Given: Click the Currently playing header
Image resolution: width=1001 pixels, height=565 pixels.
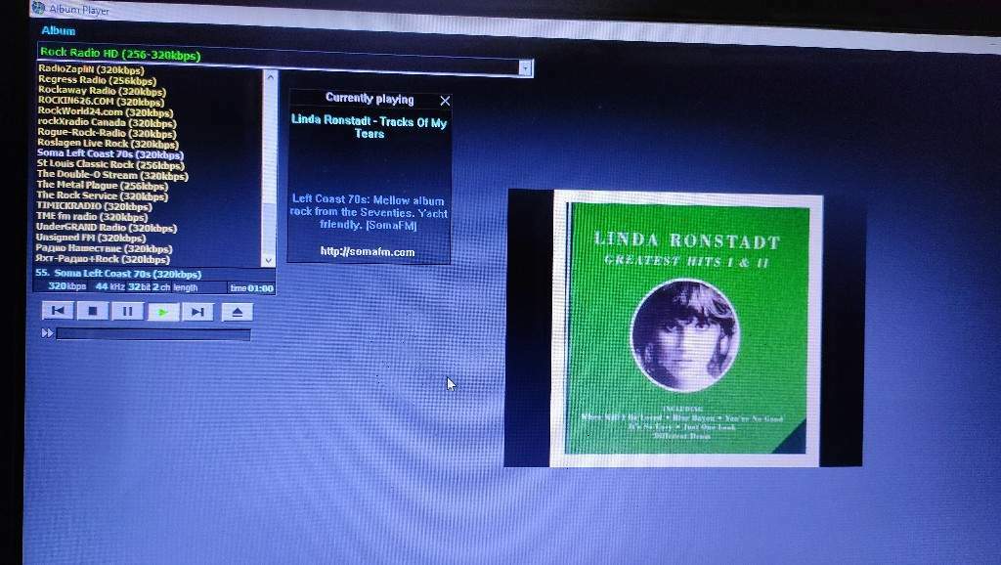Looking at the screenshot, I should tap(370, 99).
